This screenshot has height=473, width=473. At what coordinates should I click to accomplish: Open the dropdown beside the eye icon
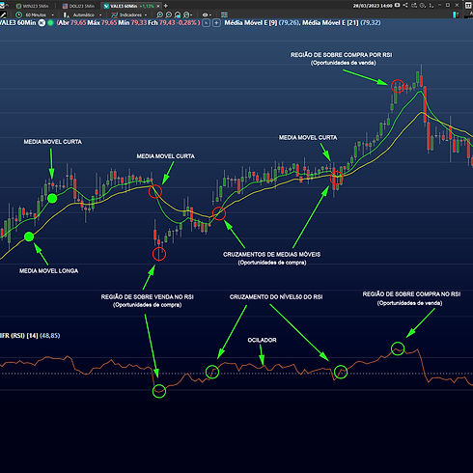210,15
